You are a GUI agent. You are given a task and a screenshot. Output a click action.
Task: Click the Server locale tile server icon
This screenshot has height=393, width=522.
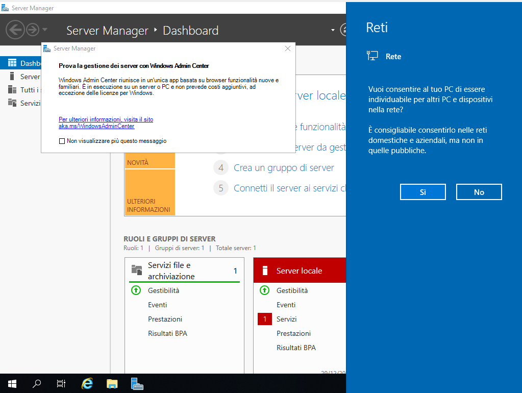pyautogui.click(x=265, y=271)
